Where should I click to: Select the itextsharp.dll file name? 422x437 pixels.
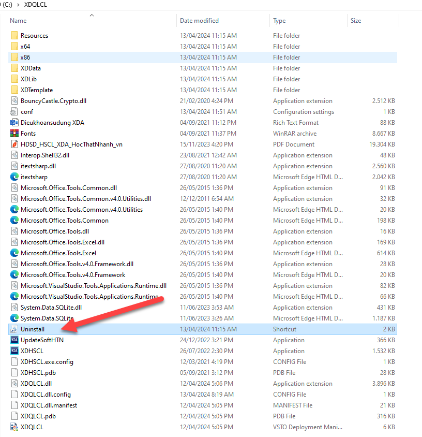pos(38,166)
